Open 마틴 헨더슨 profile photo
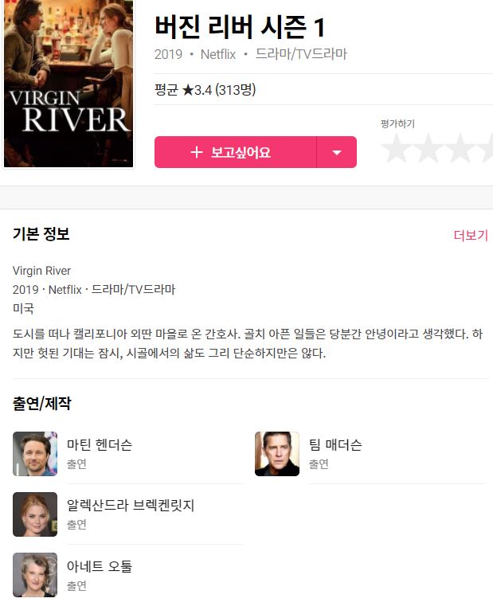The image size is (493, 606). click(x=35, y=454)
